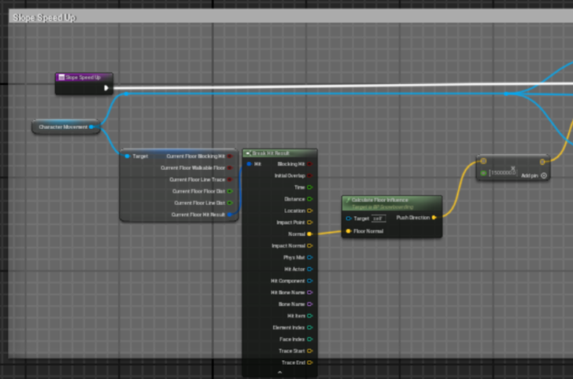Click the Current Floor Floor Dist pin
Viewport: 573px width, 379px height.
(x=230, y=191)
